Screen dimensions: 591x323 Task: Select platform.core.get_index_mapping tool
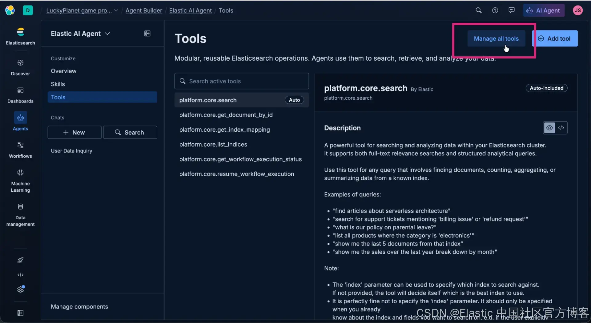click(x=242, y=130)
